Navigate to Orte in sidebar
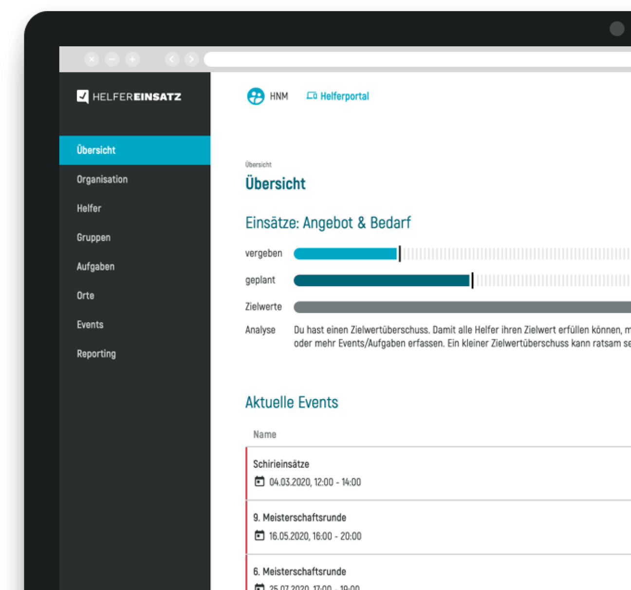 [x=85, y=295]
